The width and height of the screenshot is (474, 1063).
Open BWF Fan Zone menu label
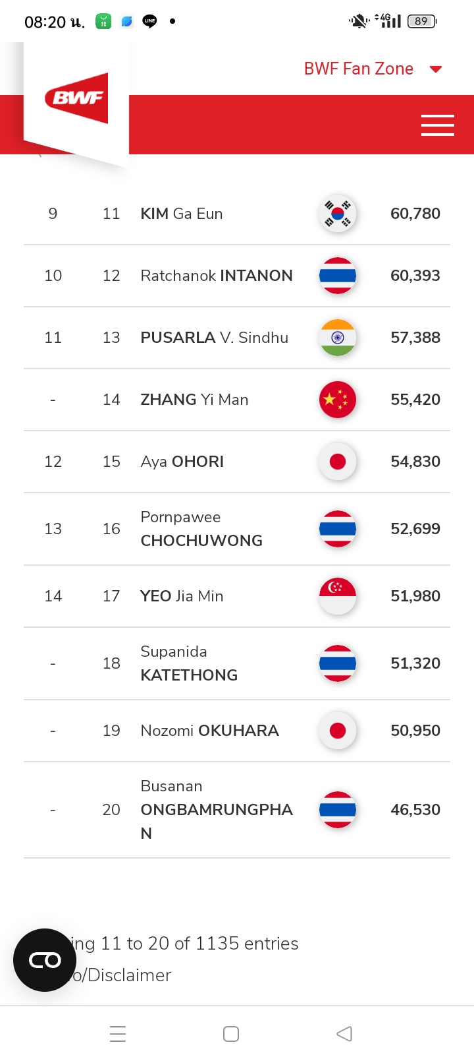359,69
